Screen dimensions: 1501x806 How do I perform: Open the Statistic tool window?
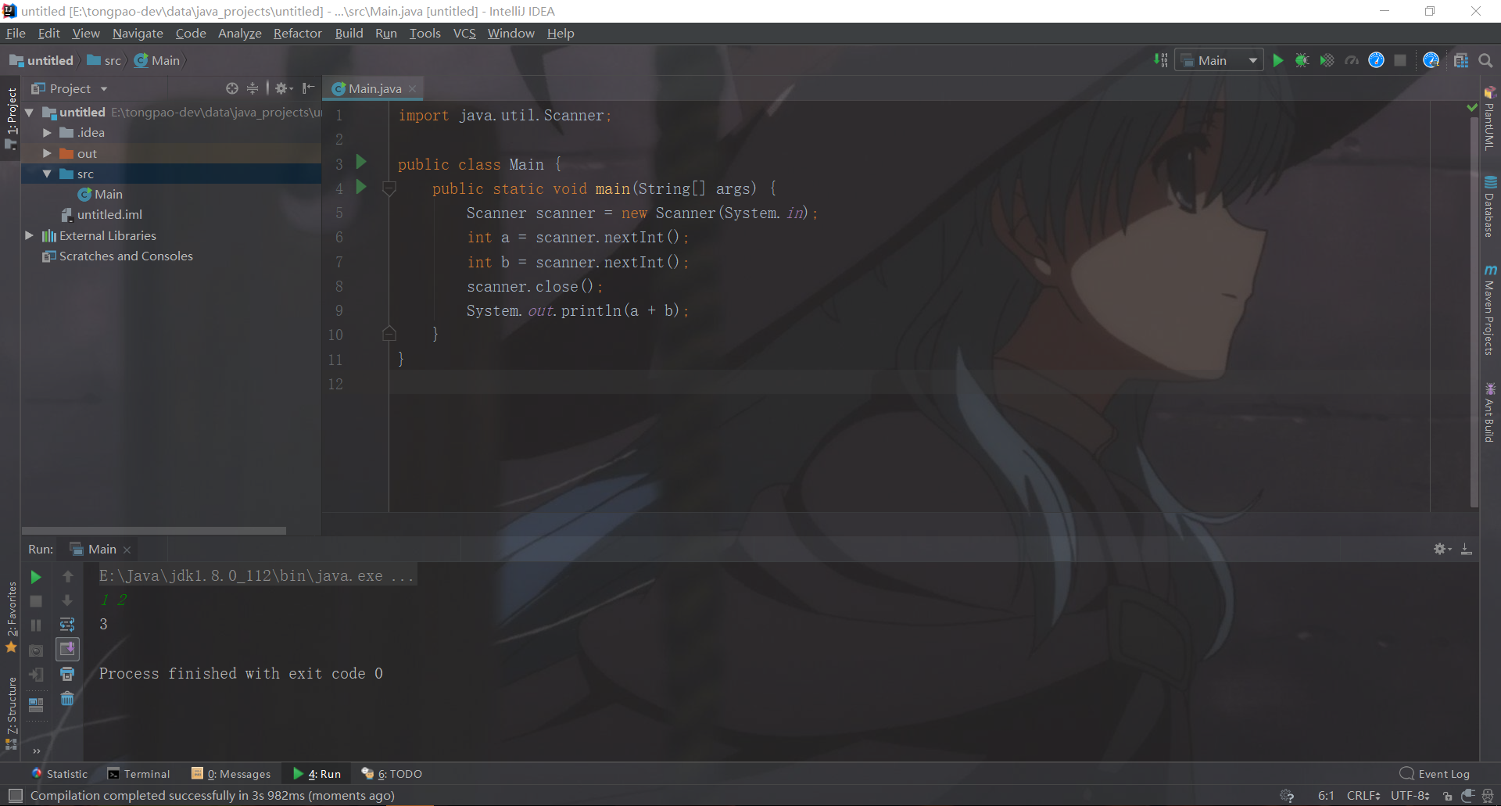click(x=59, y=774)
